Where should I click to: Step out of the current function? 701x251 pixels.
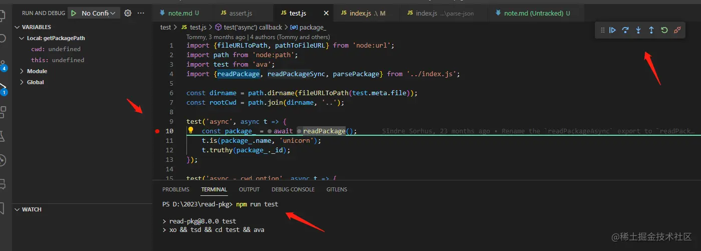tap(651, 30)
